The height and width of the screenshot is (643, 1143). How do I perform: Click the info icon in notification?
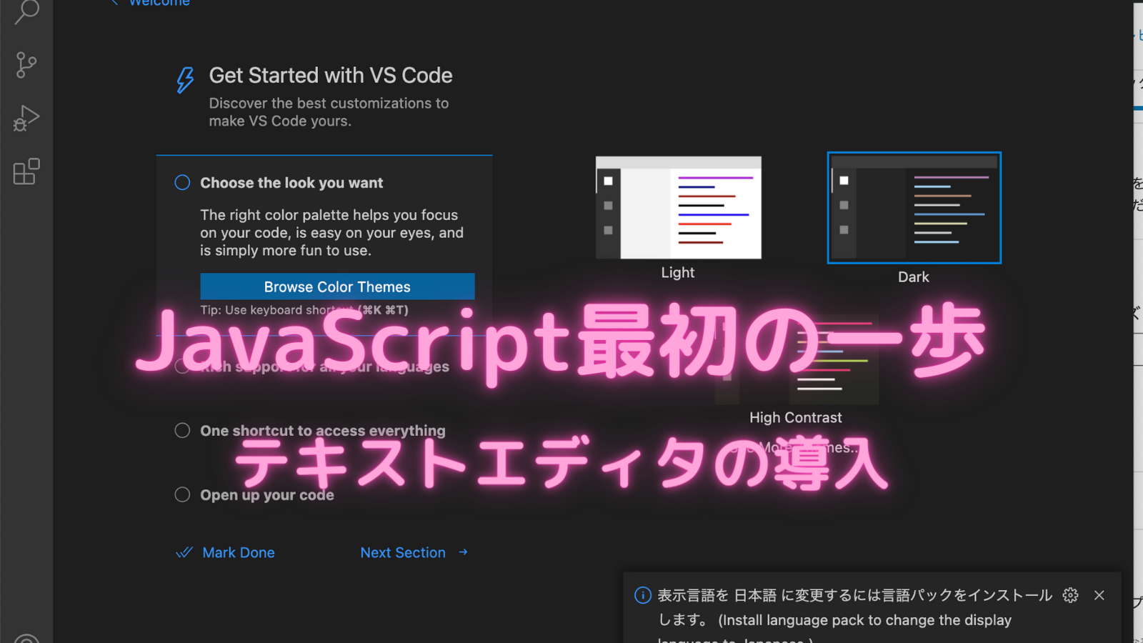643,595
